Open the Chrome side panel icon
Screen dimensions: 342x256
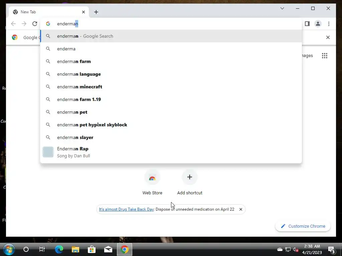[307, 24]
